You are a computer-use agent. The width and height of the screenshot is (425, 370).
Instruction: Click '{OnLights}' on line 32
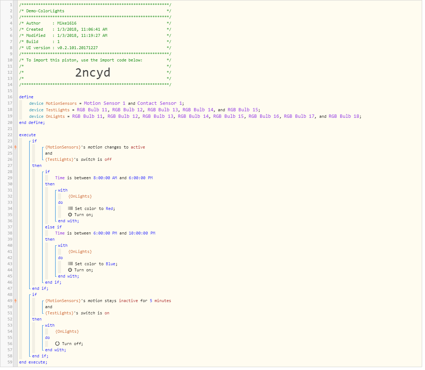tap(80, 197)
